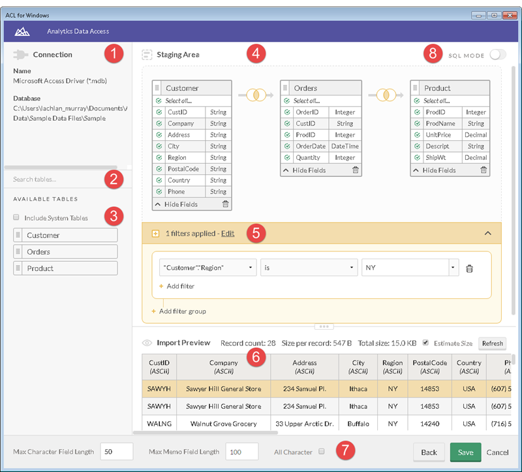Remove the Orders table using its trash icon
The height and width of the screenshot is (472, 522).
[x=356, y=170]
